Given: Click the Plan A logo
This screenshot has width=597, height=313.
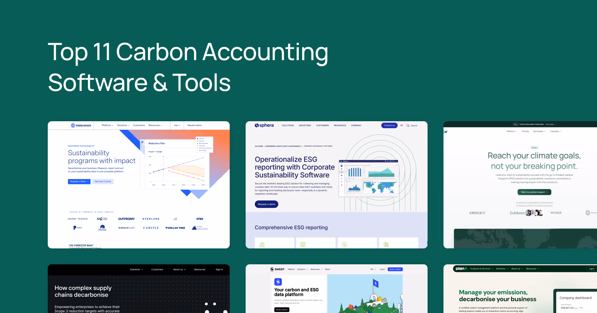Looking at the screenshot, I should (461, 269).
